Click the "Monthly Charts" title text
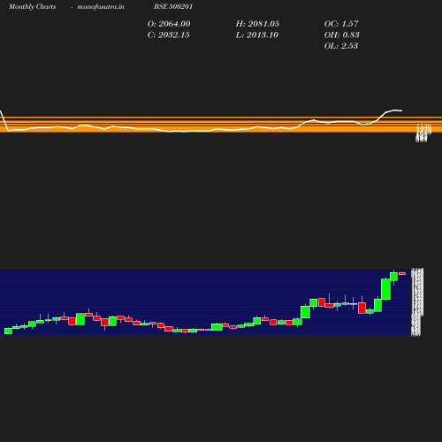Screen dimensions: 442x442 tap(32, 6)
